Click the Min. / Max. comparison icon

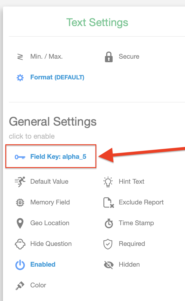click(20, 57)
